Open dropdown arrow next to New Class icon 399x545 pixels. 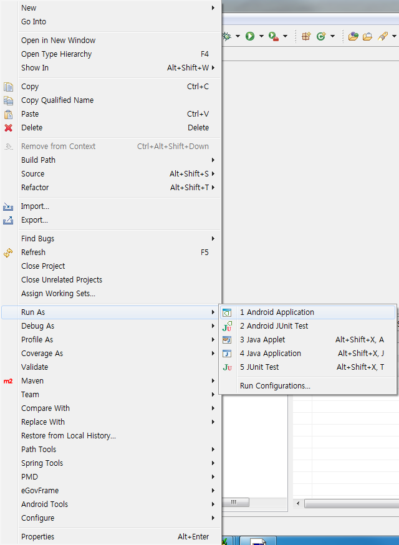click(x=333, y=36)
